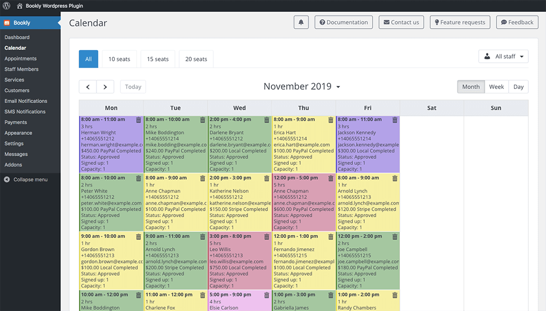Open the notifications bell
This screenshot has width=546, height=311.
[x=301, y=22]
